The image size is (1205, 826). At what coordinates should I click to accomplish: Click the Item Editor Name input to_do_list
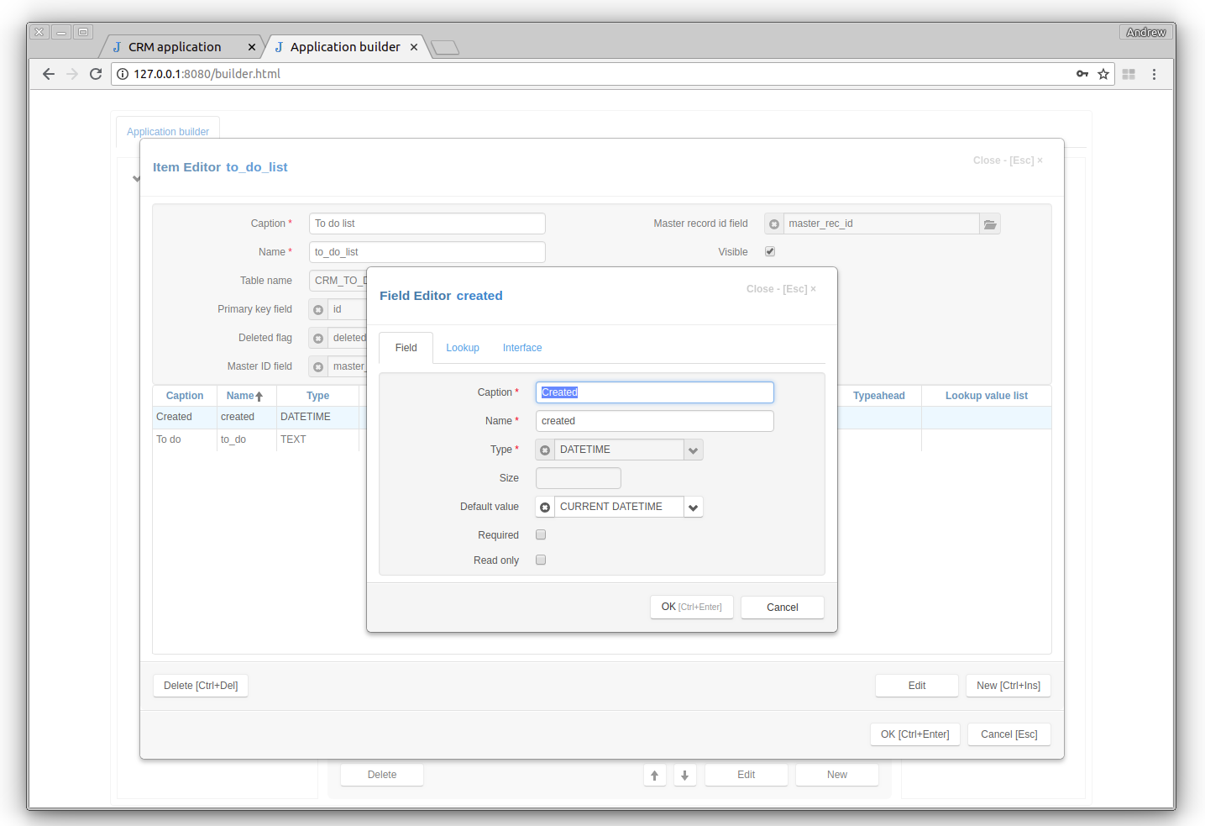click(427, 252)
